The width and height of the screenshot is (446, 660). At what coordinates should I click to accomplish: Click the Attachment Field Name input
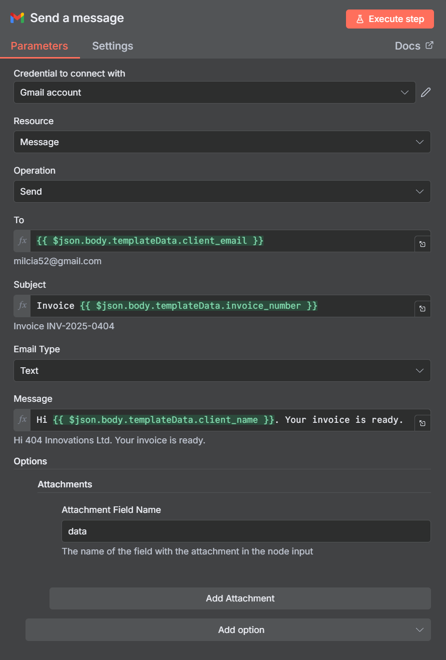[x=246, y=531]
